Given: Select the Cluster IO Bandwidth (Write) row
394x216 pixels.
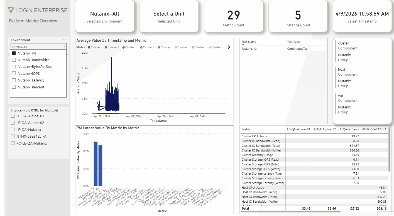Looking at the screenshot, I should click(x=314, y=150).
